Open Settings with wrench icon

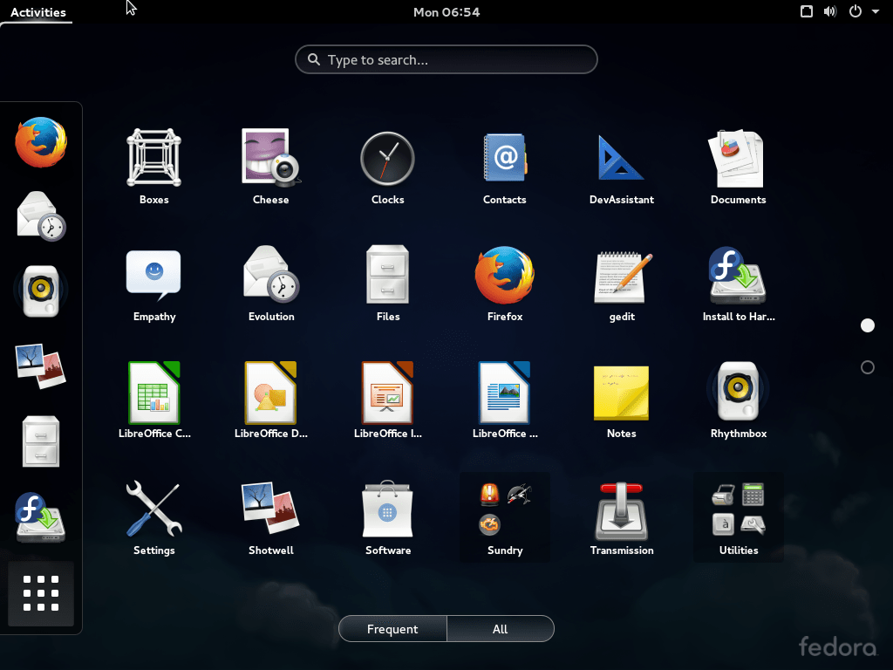tap(153, 517)
